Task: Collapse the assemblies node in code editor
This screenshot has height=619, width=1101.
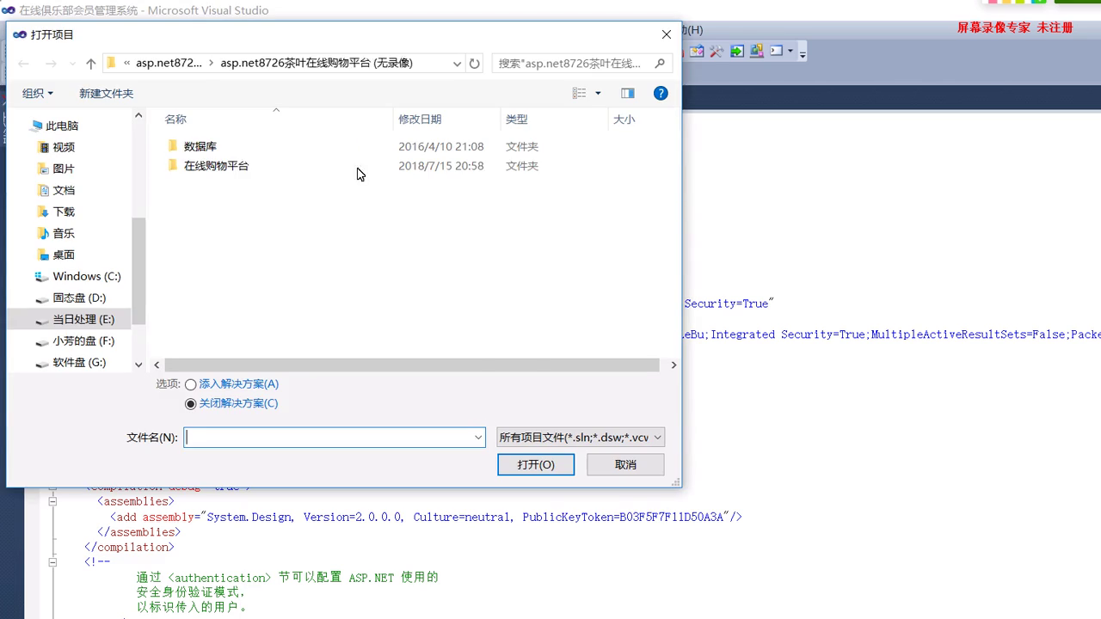Action: coord(52,501)
